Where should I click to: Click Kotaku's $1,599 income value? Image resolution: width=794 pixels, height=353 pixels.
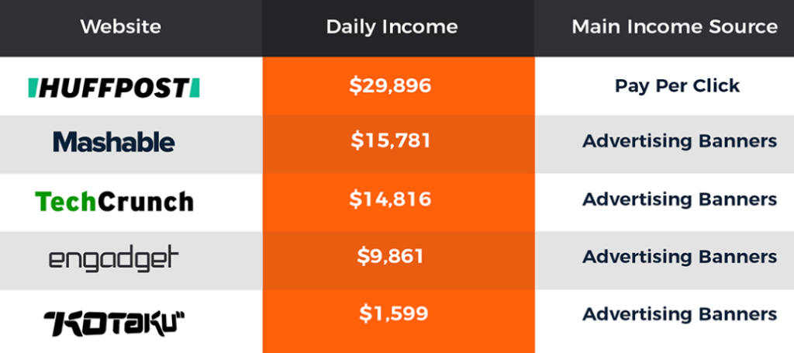(393, 313)
